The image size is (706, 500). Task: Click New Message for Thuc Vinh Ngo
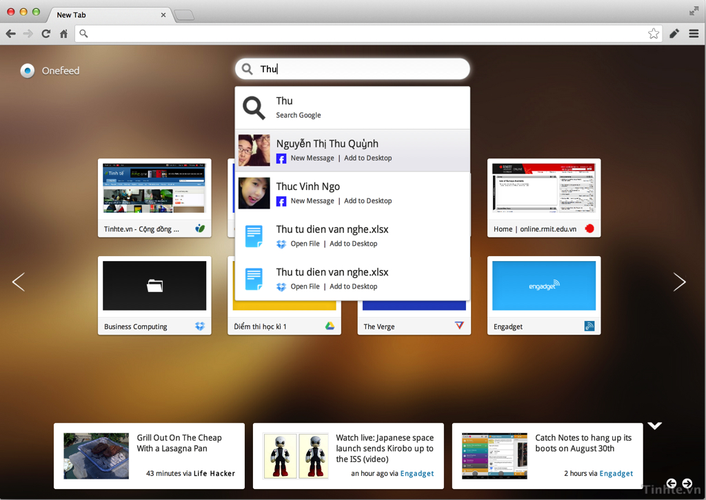coord(312,200)
